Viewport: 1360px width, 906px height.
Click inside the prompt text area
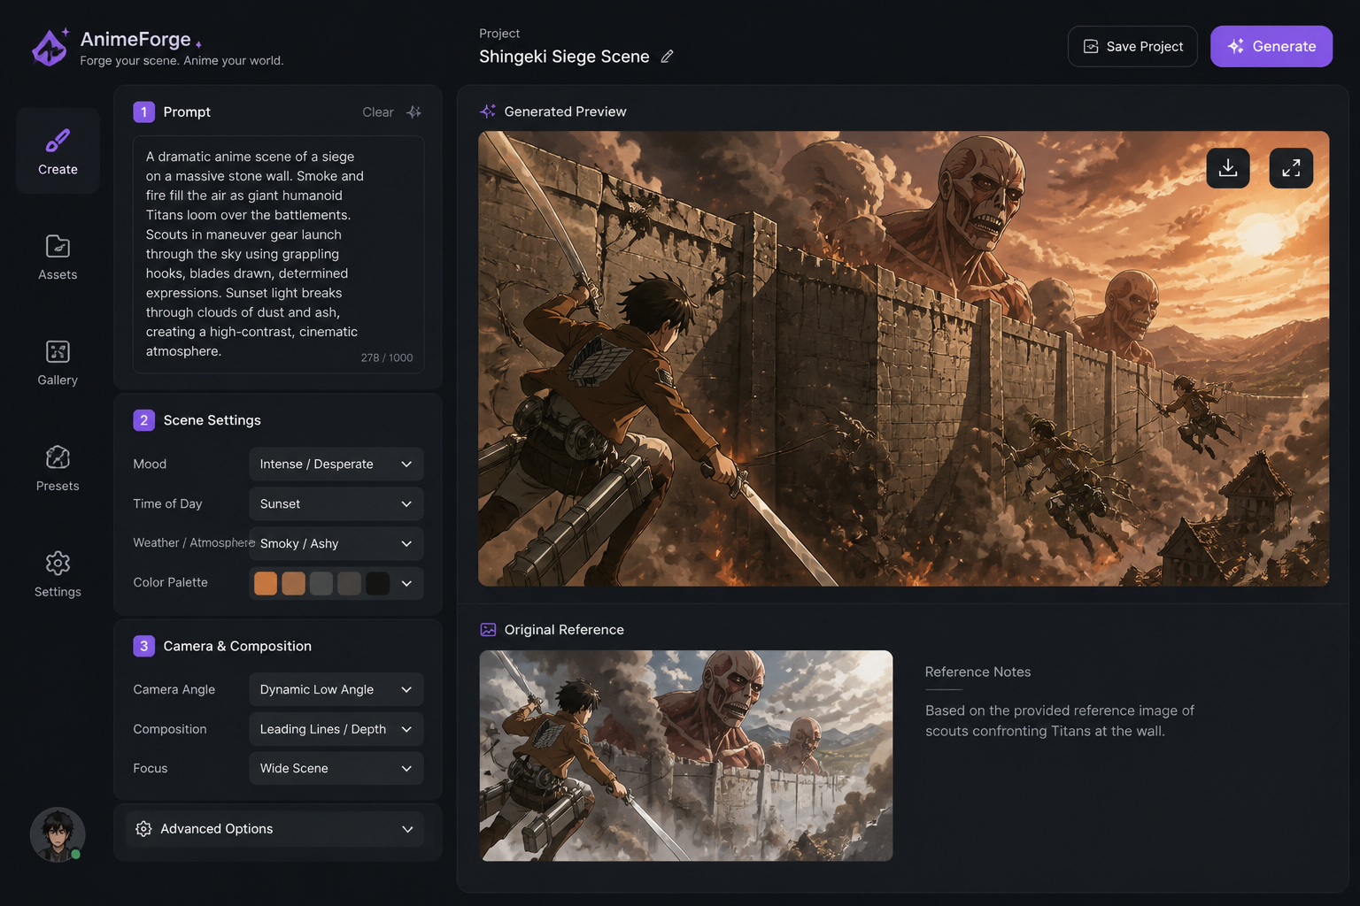pyautogui.click(x=278, y=254)
